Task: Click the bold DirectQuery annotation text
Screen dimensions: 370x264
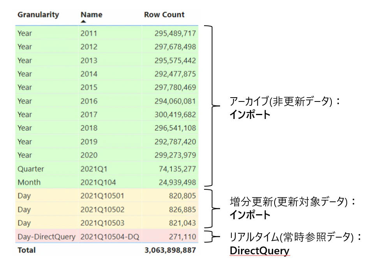Action: click(259, 251)
